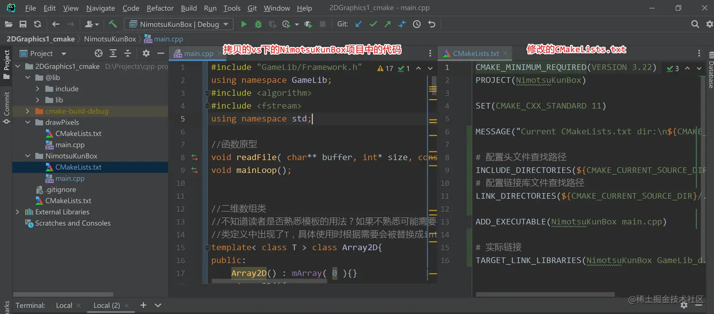Collapse the drawPixels folder

click(27, 122)
